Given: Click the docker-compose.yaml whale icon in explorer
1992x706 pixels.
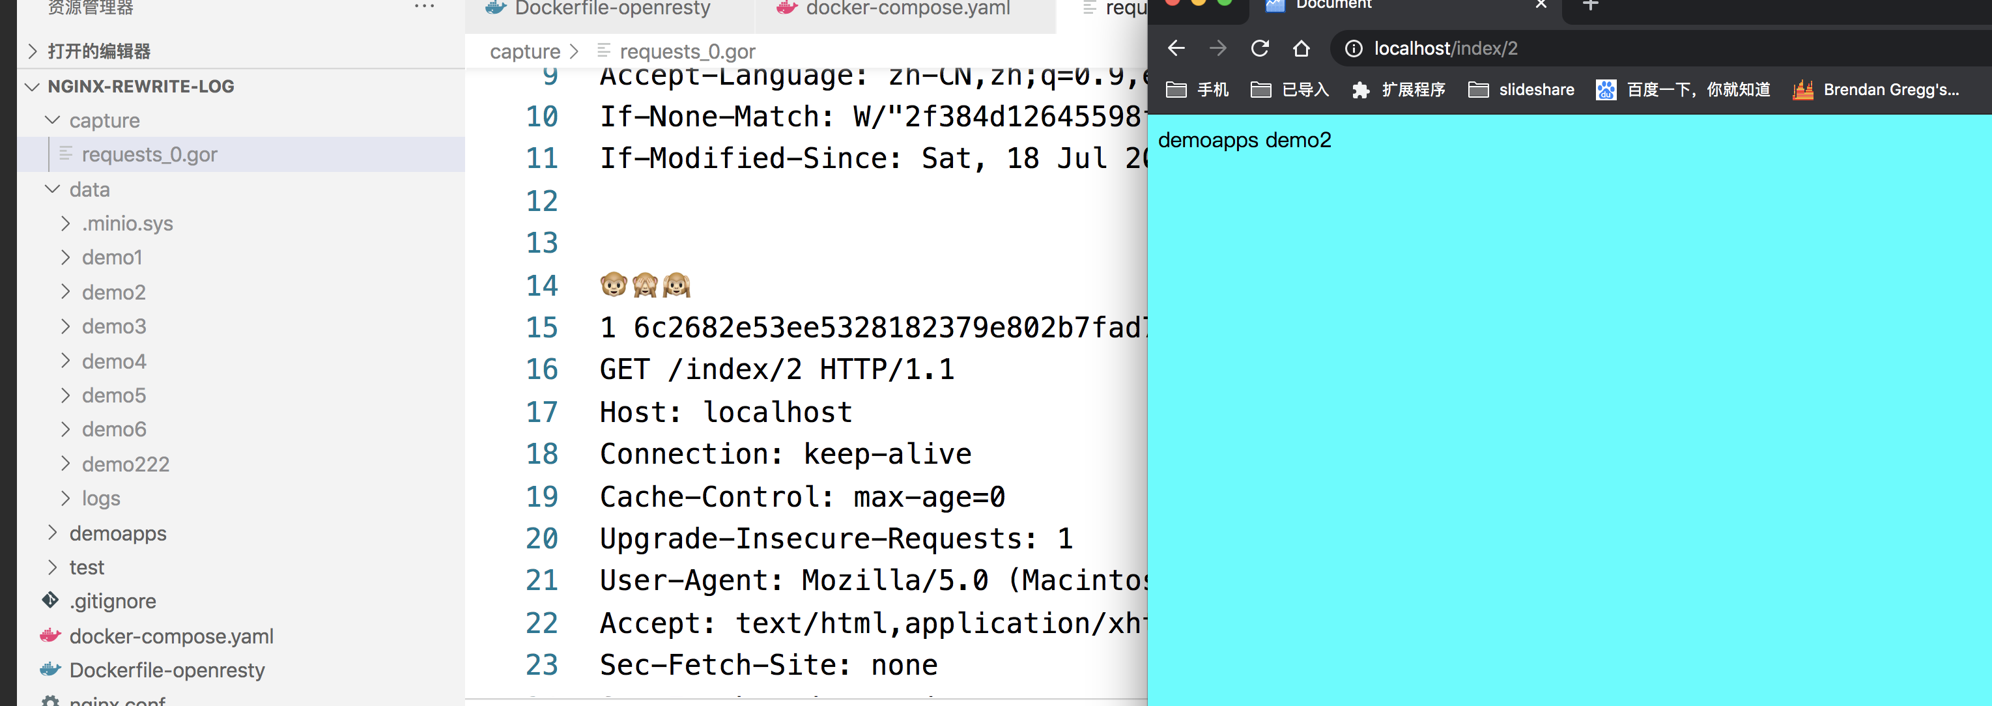Looking at the screenshot, I should click(x=50, y=636).
